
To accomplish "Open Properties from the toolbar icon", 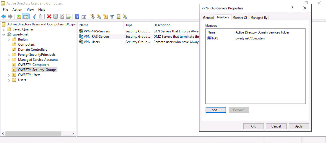I will point(55,16).
